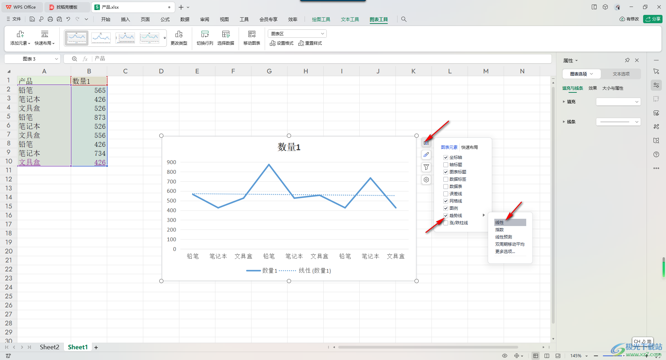
Task: Open the Add Element (添加元素) tool
Action: click(20, 38)
